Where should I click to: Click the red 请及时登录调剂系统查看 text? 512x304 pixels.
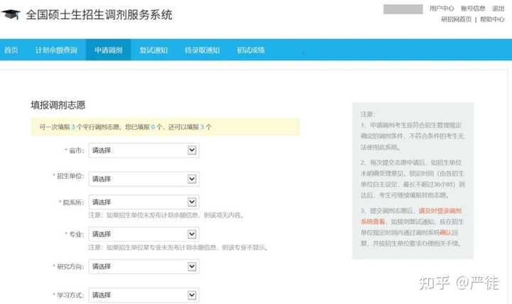412,216
